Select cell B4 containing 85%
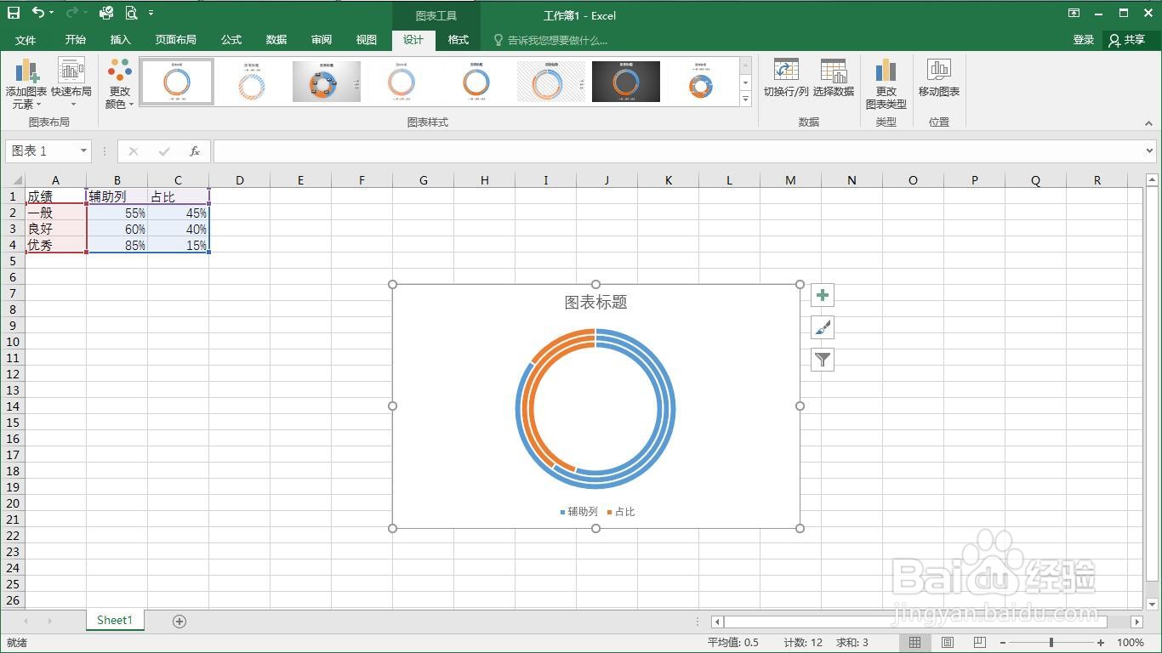 tap(117, 245)
